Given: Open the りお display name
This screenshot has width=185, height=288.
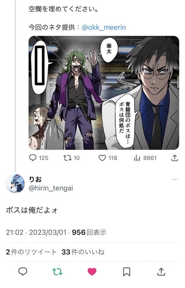Looking at the screenshot, I should click(35, 179).
